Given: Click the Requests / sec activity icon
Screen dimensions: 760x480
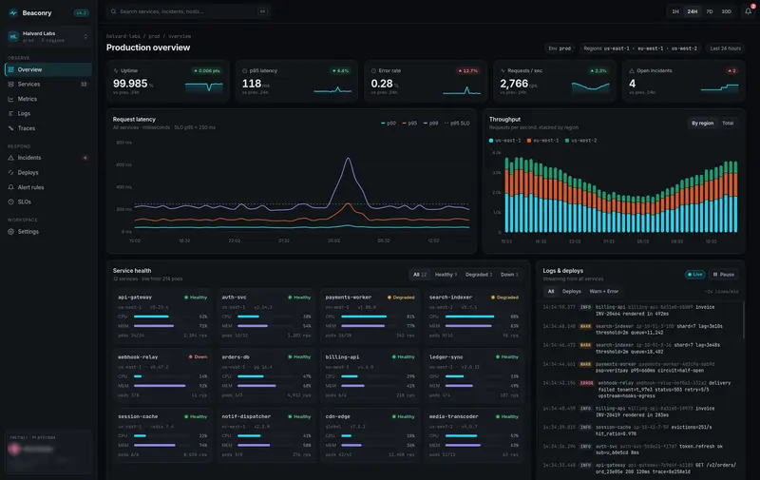Looking at the screenshot, I should pyautogui.click(x=503, y=70).
